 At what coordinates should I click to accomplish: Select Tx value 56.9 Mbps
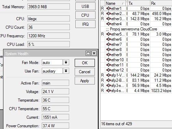(x=141, y=86)
